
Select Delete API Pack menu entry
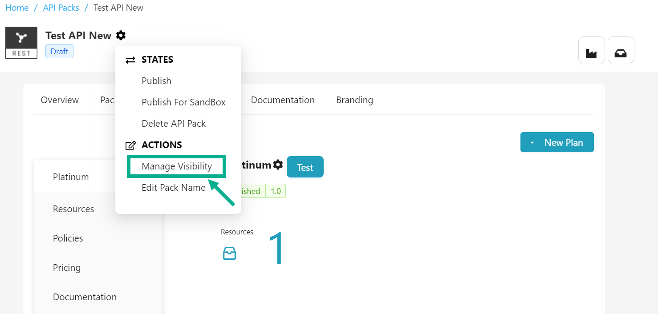pos(174,124)
